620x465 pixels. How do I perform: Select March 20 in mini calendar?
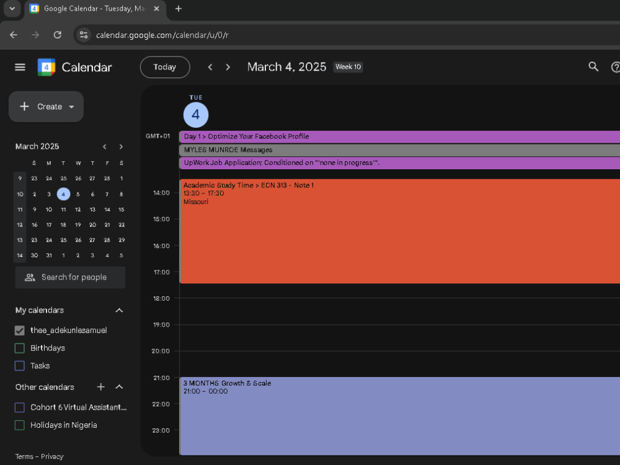tap(92, 225)
